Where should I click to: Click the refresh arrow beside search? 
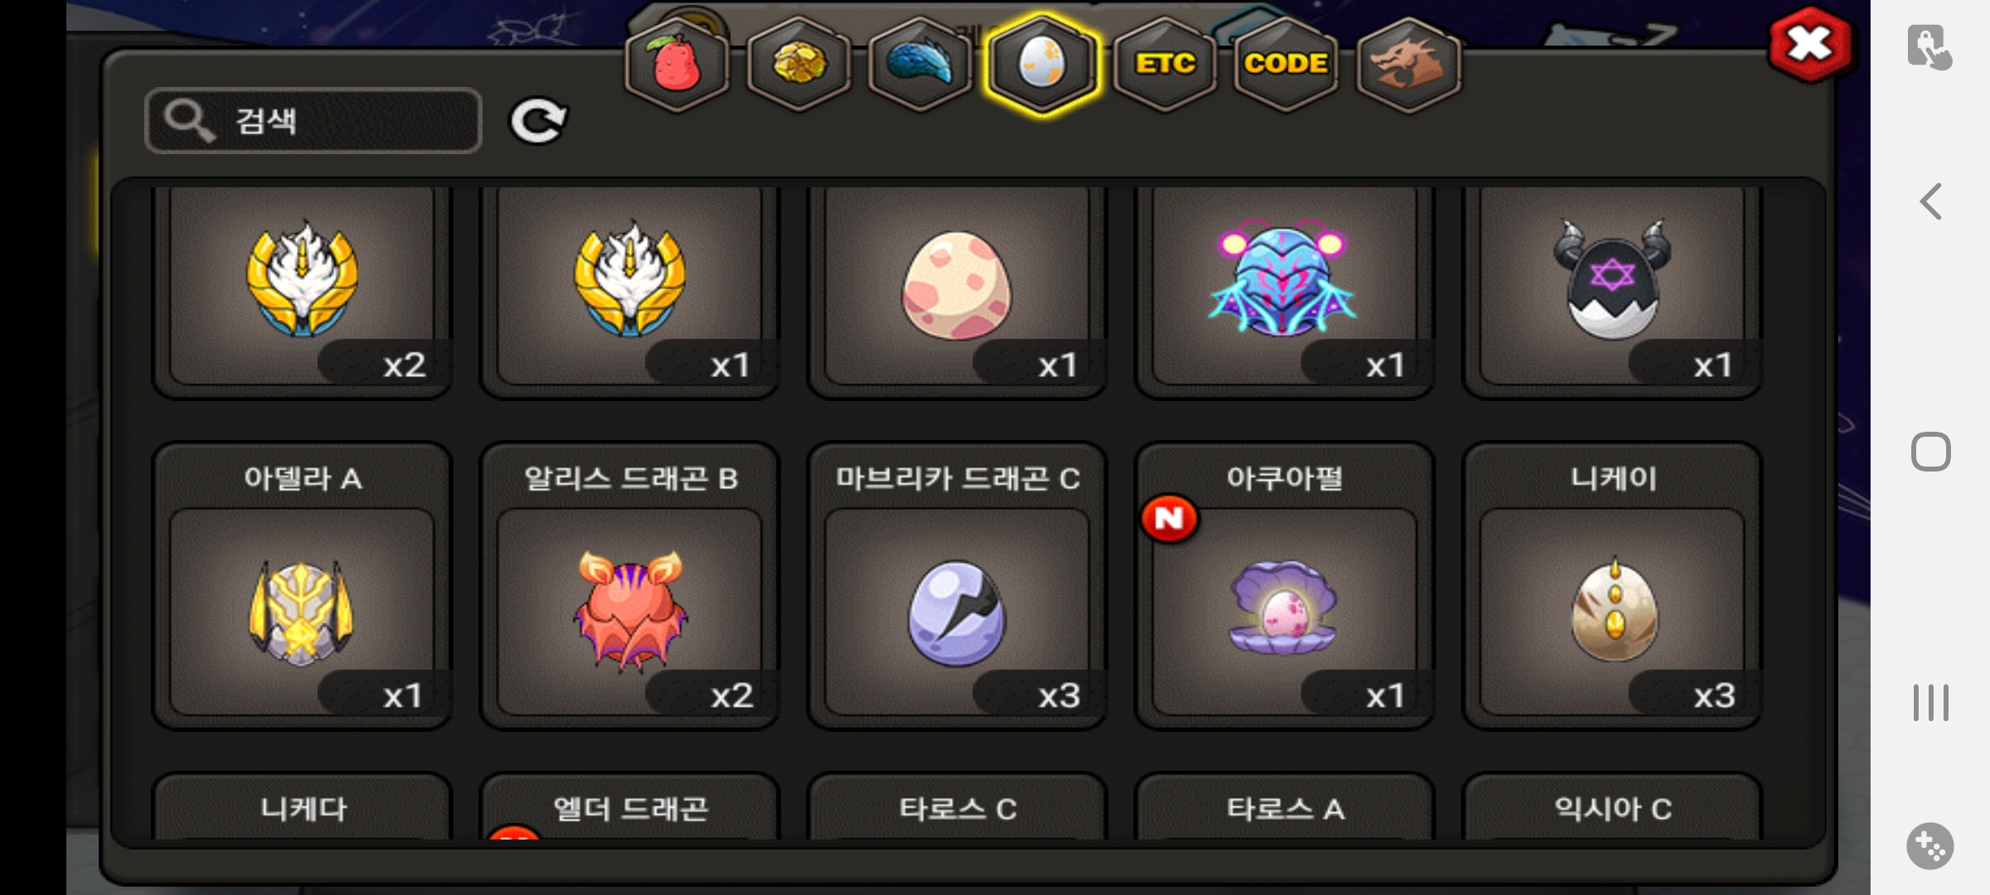pos(537,121)
